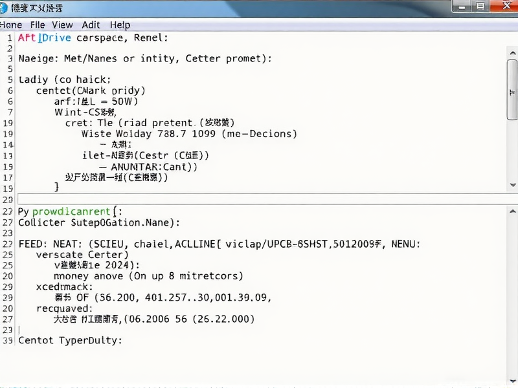Open the Hone menu
The height and width of the screenshot is (388, 518).
11,25
